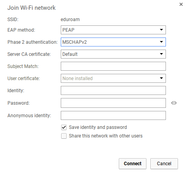Click the EAP method label
Screen dimensions: 185x175
click(21, 30)
